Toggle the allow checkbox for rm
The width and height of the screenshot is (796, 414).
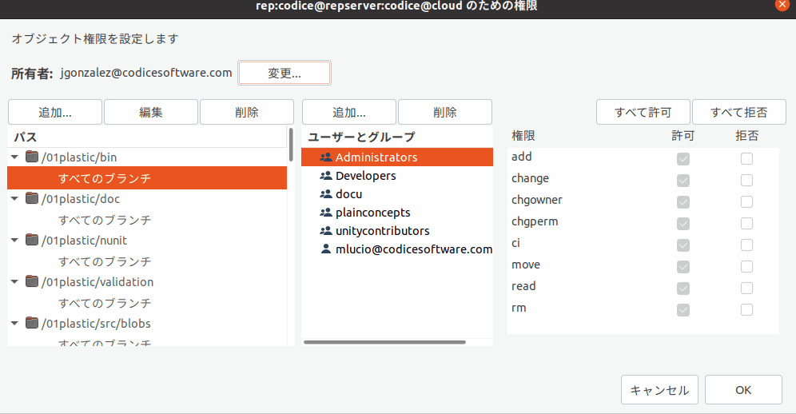point(683,310)
